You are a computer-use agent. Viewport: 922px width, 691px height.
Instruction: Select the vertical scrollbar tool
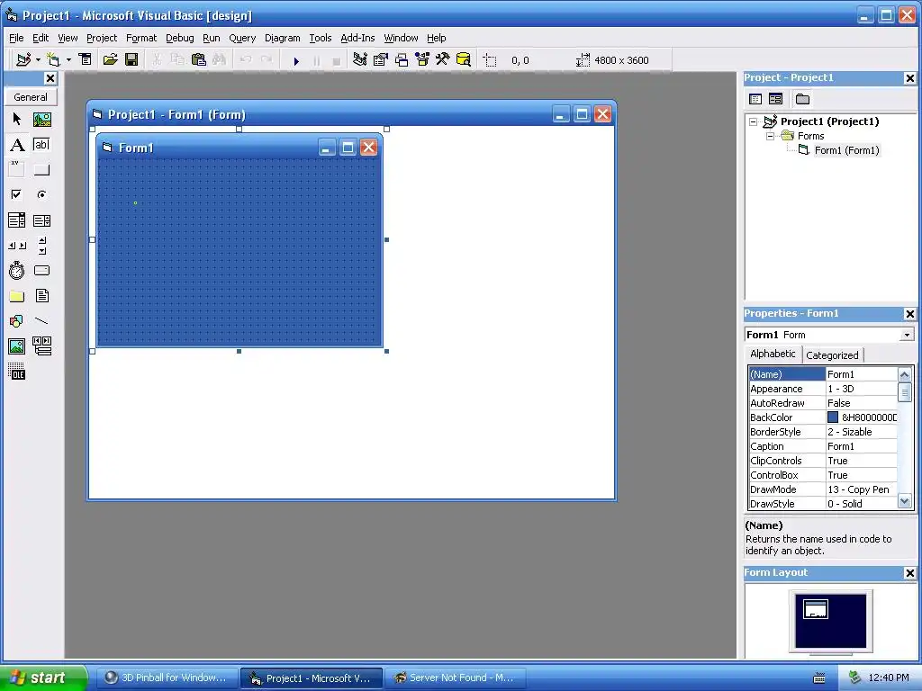(x=41, y=246)
